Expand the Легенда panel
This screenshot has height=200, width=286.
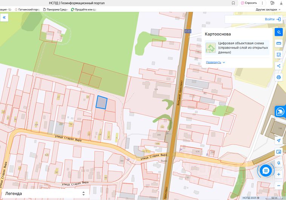tap(83, 194)
